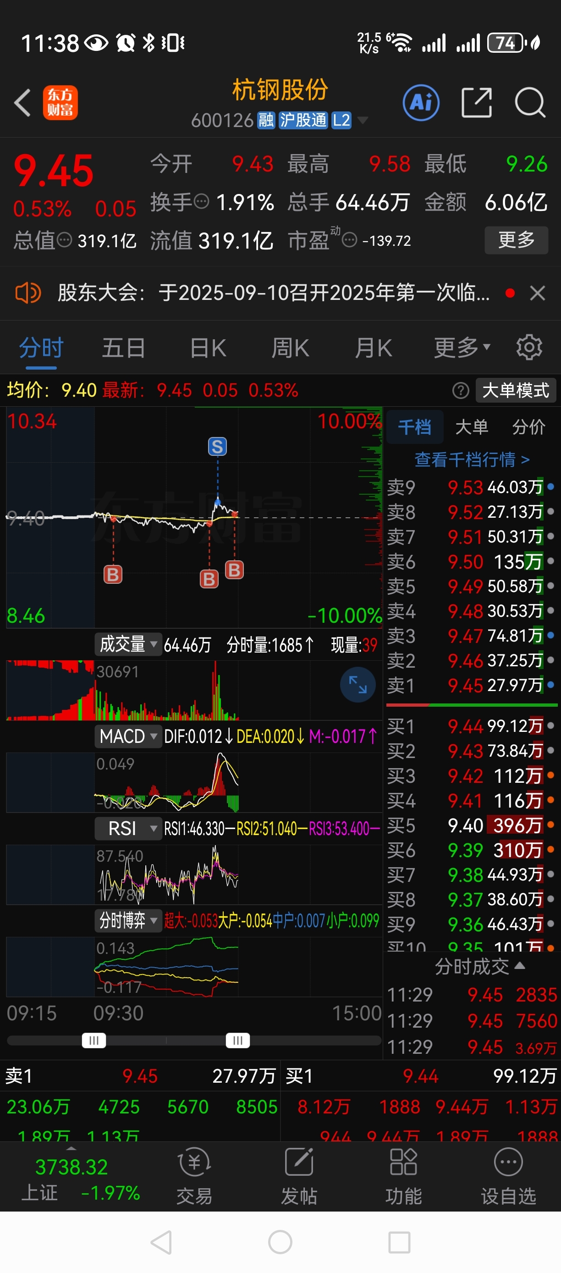Tap the 沪股通 badge
Screen dimensions: 561x1273
303,120
